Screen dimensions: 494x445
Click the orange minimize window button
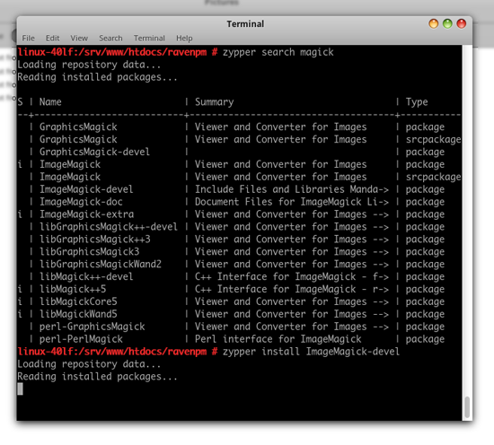434,23
